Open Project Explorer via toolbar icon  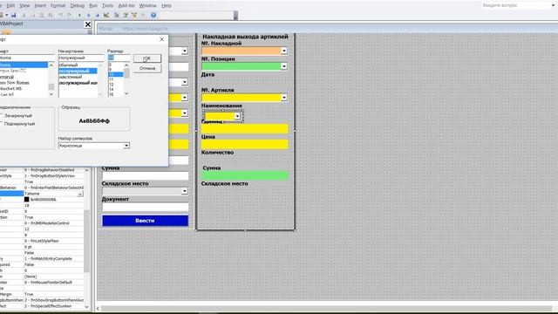click(116, 16)
